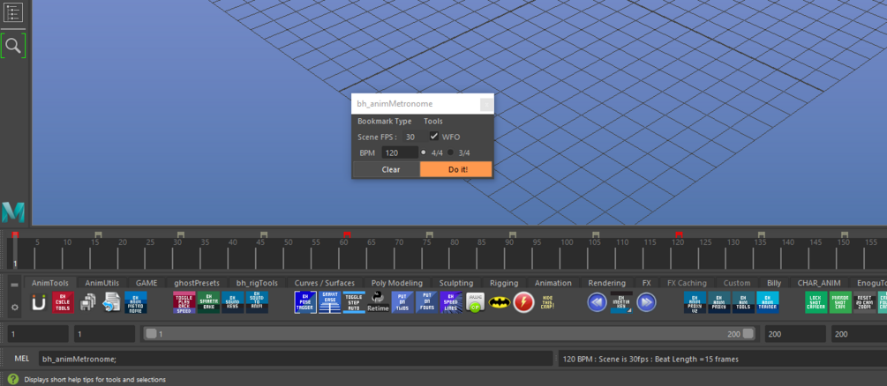Click the red bookmark at frame 120
This screenshot has width=887, height=386.
pos(679,234)
